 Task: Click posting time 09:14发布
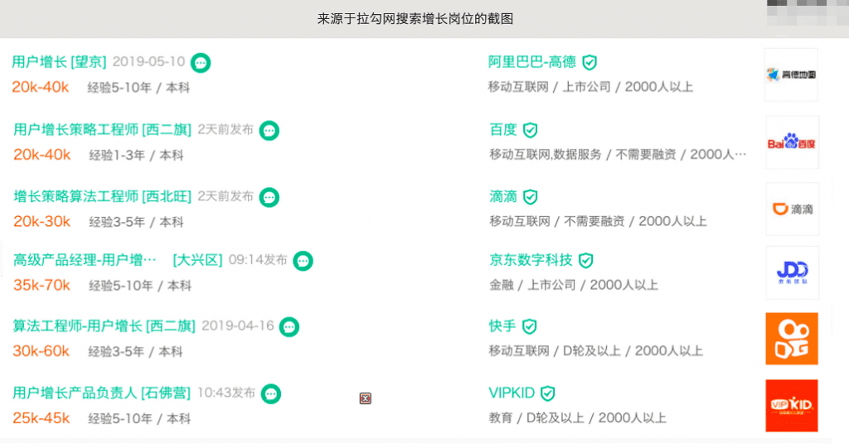(x=258, y=260)
